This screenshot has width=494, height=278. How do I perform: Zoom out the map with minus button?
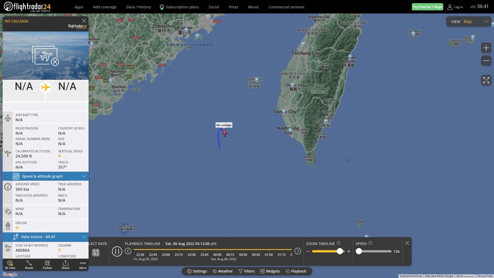click(486, 61)
